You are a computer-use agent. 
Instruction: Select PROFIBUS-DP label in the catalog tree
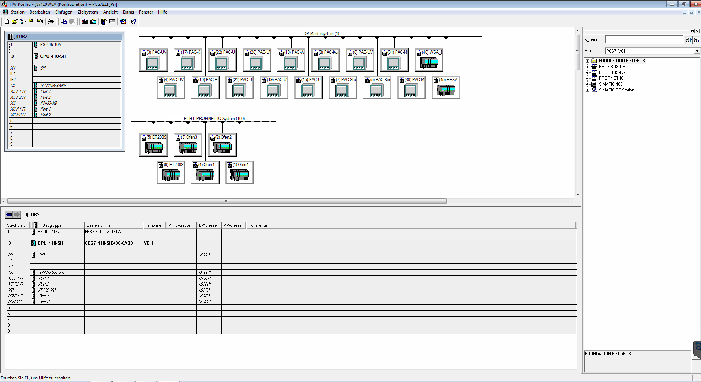612,67
